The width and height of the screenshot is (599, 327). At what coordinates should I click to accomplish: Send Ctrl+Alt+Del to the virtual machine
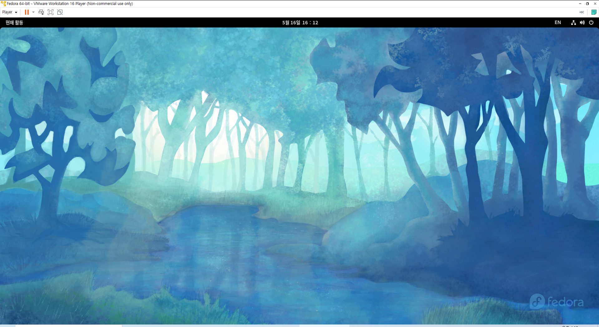point(41,12)
